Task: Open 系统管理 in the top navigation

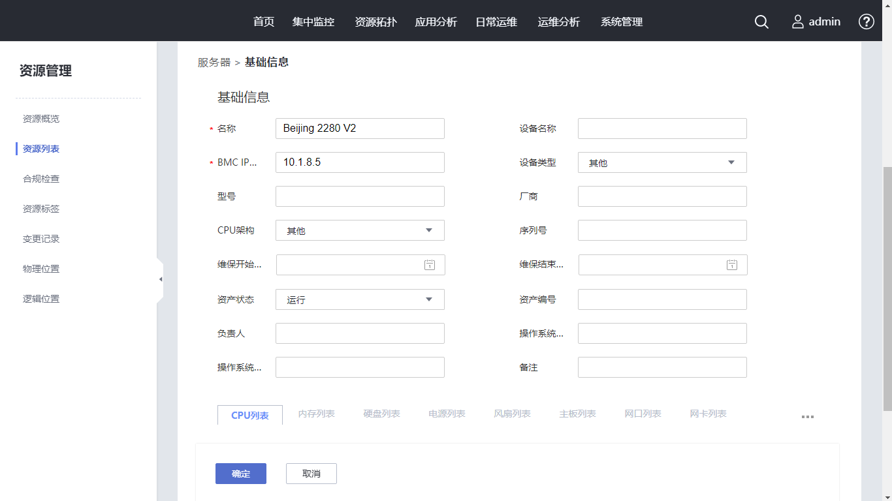Action: pos(622,22)
